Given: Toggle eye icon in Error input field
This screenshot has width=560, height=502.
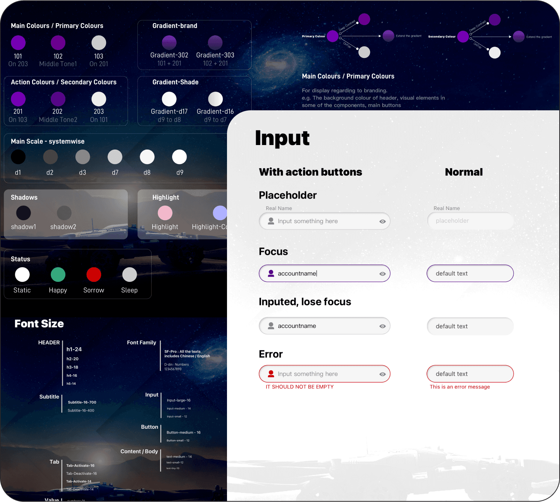Looking at the screenshot, I should pos(383,374).
